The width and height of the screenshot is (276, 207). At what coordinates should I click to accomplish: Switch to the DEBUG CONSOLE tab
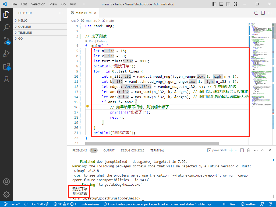(x=132, y=150)
